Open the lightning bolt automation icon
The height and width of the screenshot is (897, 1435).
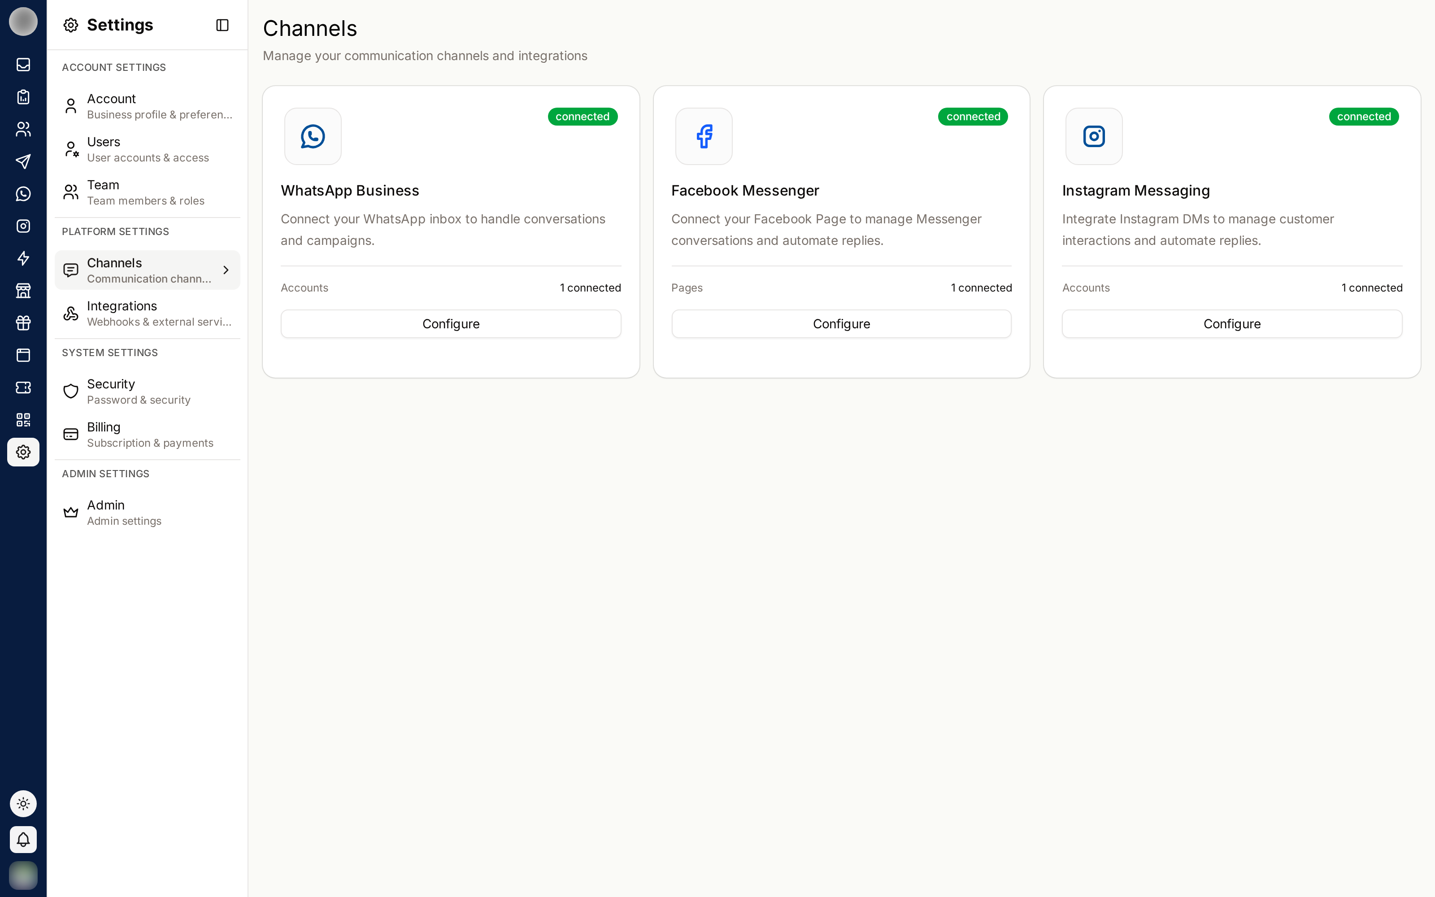coord(23,259)
